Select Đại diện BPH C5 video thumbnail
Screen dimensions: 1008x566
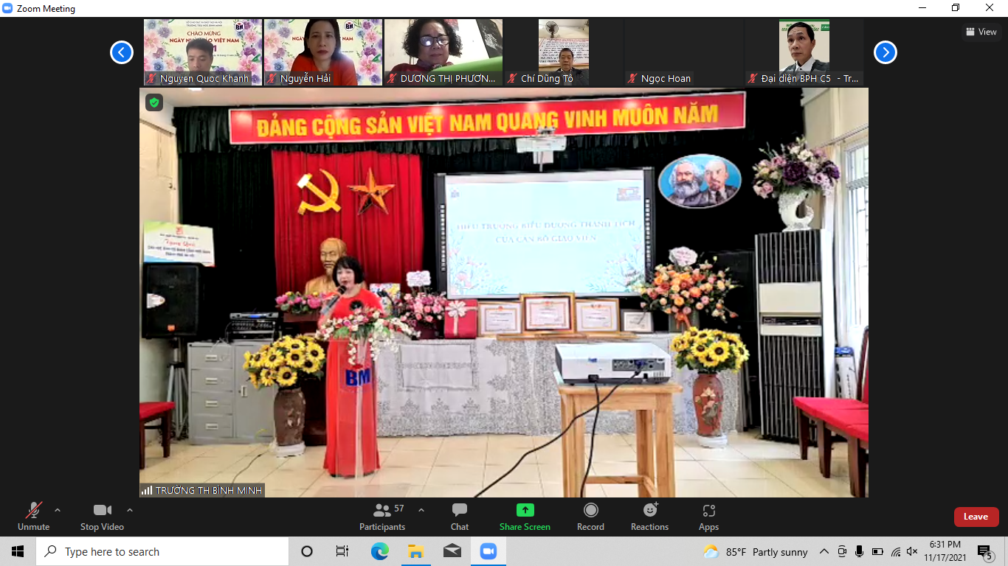(x=804, y=52)
